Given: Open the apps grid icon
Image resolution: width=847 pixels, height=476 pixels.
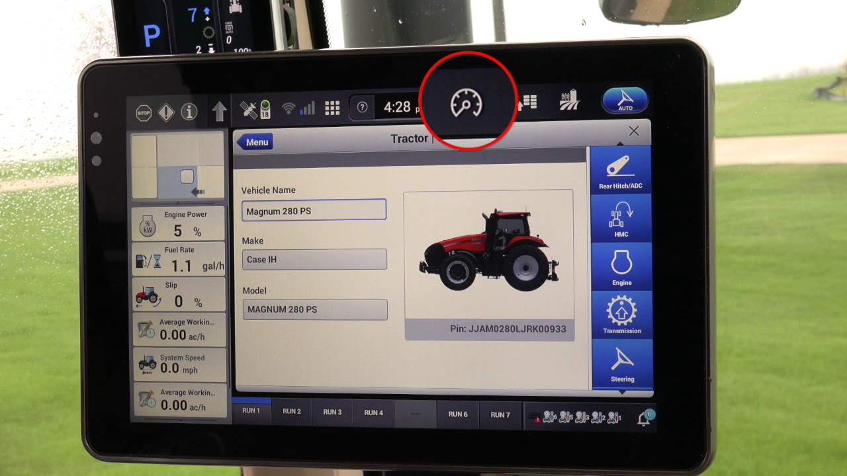Looking at the screenshot, I should coord(332,108).
